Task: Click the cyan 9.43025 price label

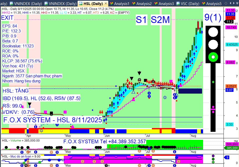Action: (232, 44)
